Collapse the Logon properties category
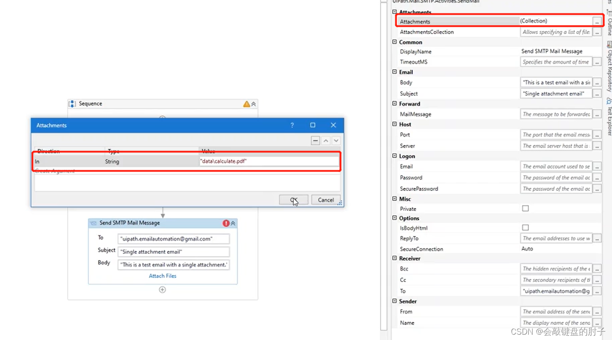The width and height of the screenshot is (612, 340). click(394, 156)
